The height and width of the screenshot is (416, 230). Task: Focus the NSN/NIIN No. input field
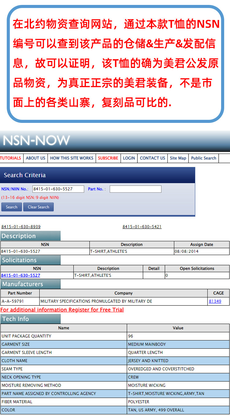(58, 189)
